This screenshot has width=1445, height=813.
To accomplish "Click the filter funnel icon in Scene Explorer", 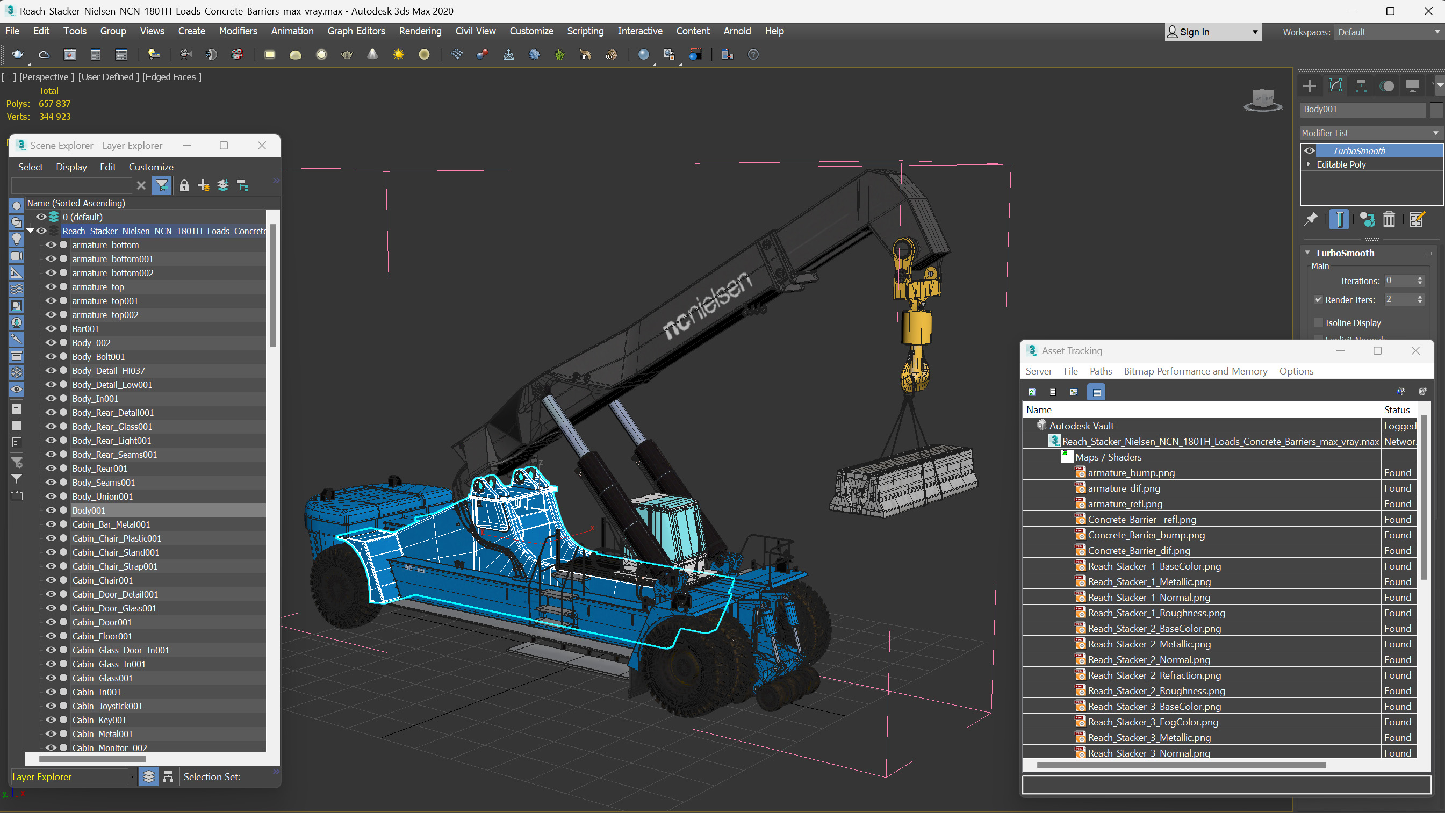I will pos(162,186).
